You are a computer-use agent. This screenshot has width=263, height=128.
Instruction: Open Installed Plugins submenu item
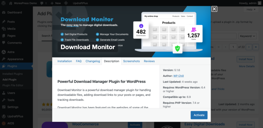(x=13, y=74)
